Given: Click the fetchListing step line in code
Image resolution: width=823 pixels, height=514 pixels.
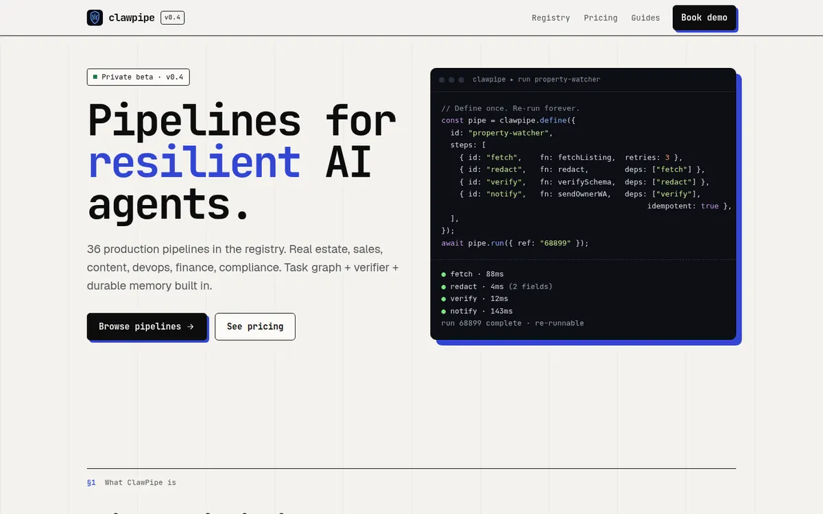Looking at the screenshot, I should (x=571, y=158).
